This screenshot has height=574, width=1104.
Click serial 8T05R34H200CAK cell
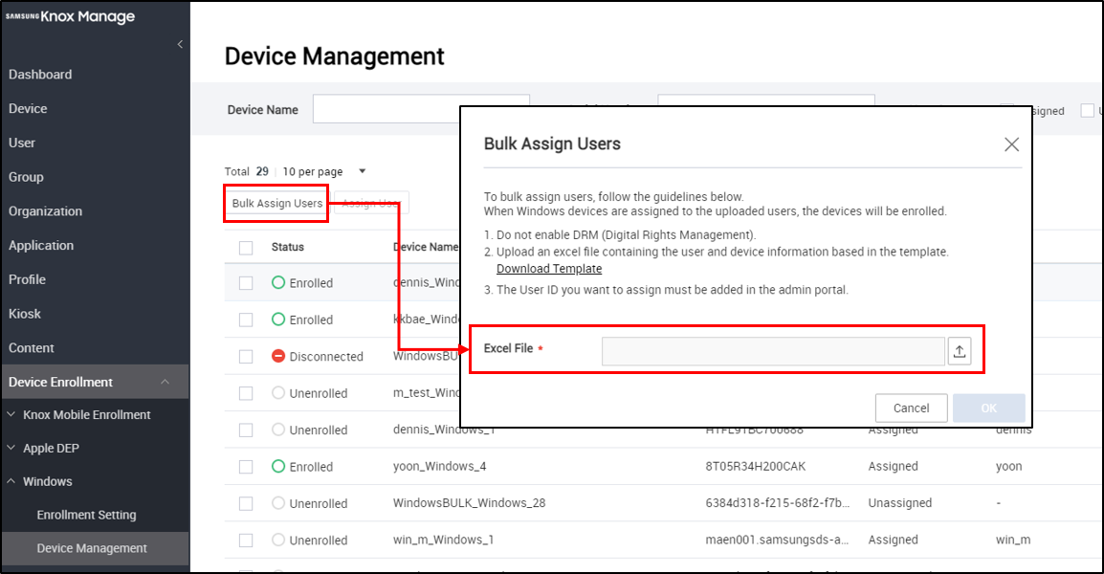[756, 466]
